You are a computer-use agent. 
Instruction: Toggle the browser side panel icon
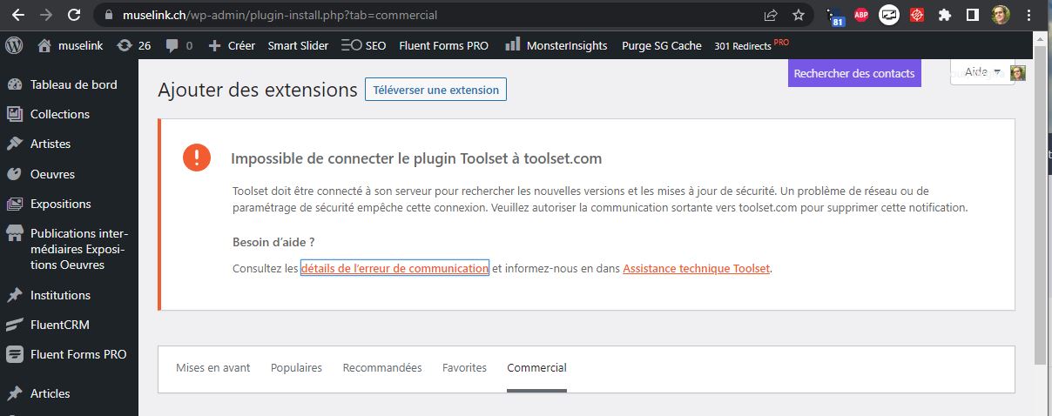click(973, 15)
